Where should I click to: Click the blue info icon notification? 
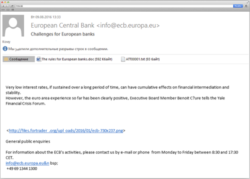coord(5,49)
